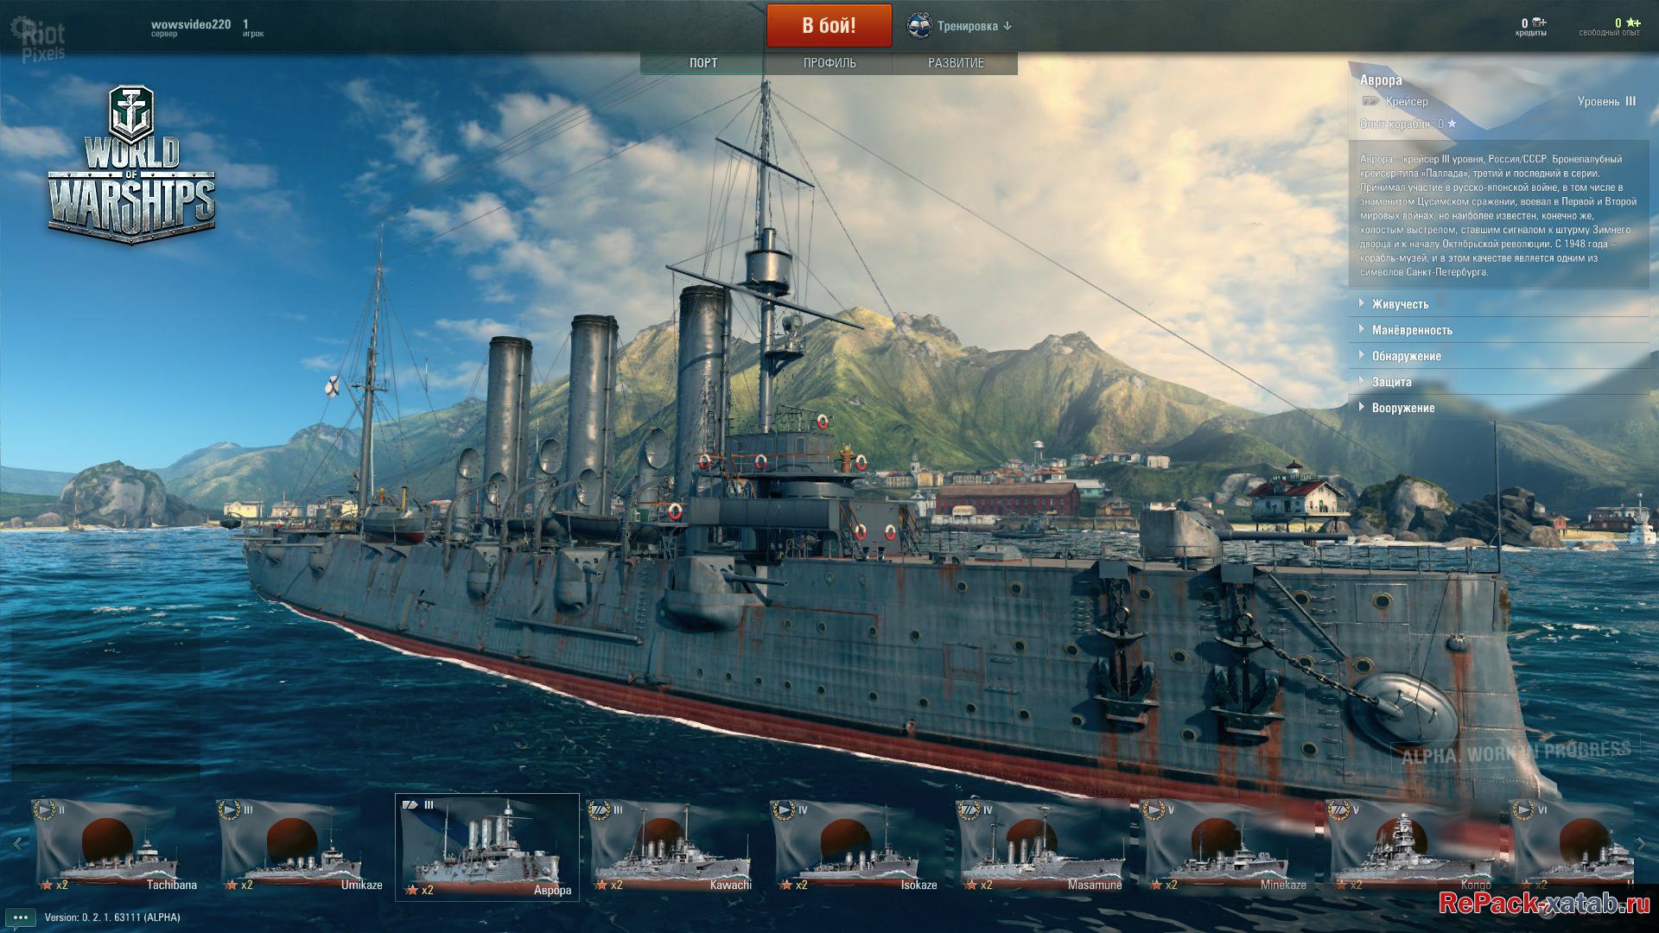Expand the Обнаружение section
This screenshot has height=933, width=1659.
(1498, 356)
